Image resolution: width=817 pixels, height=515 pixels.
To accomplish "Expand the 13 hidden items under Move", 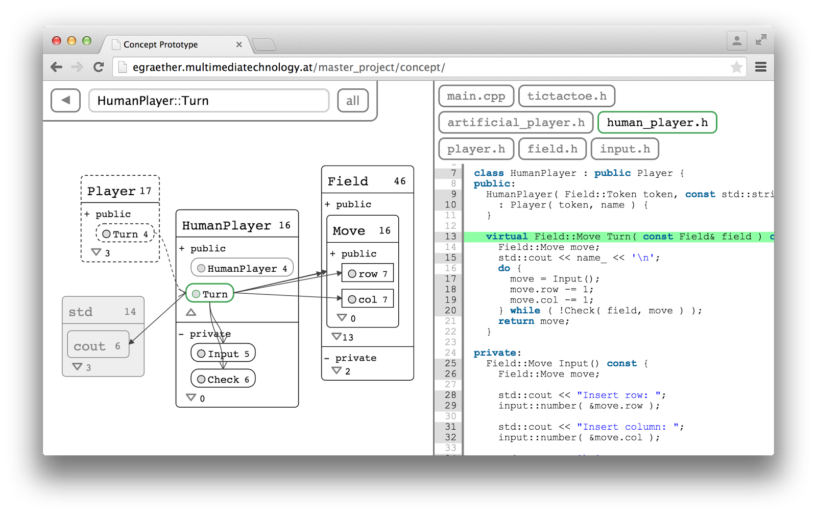I will point(337,336).
